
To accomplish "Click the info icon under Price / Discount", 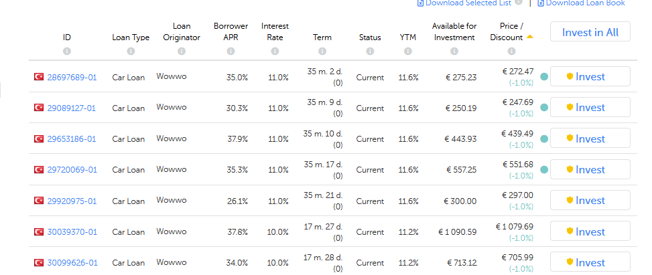I will [511, 52].
